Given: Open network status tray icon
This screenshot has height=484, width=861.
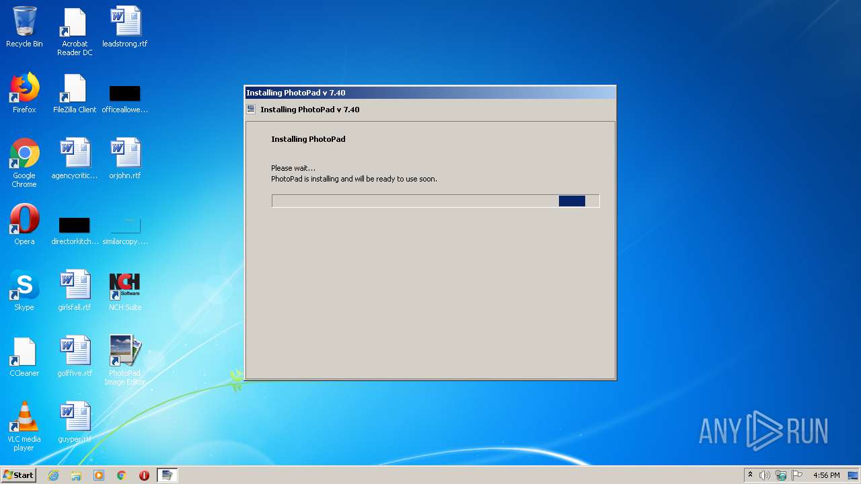Looking at the screenshot, I should [781, 475].
